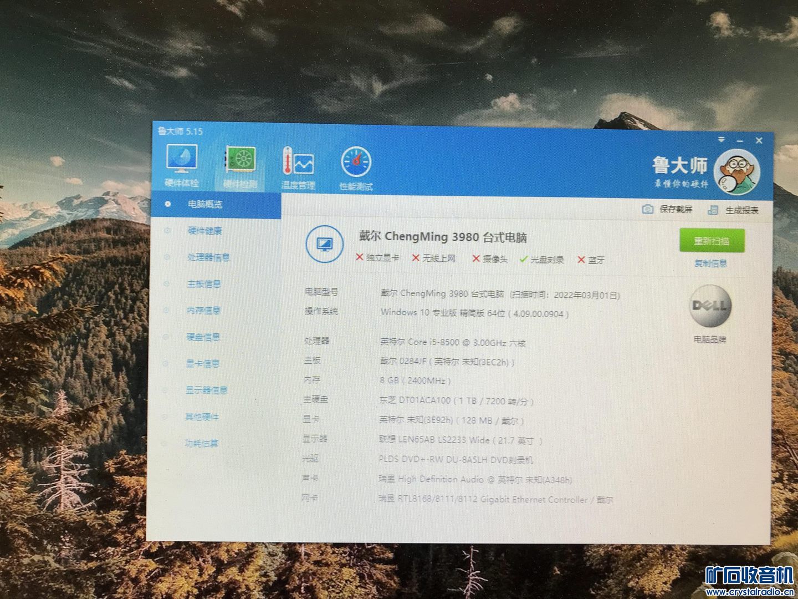Click the 无线上网 status indicator
Viewport: 798px width, 599px height.
tap(434, 258)
